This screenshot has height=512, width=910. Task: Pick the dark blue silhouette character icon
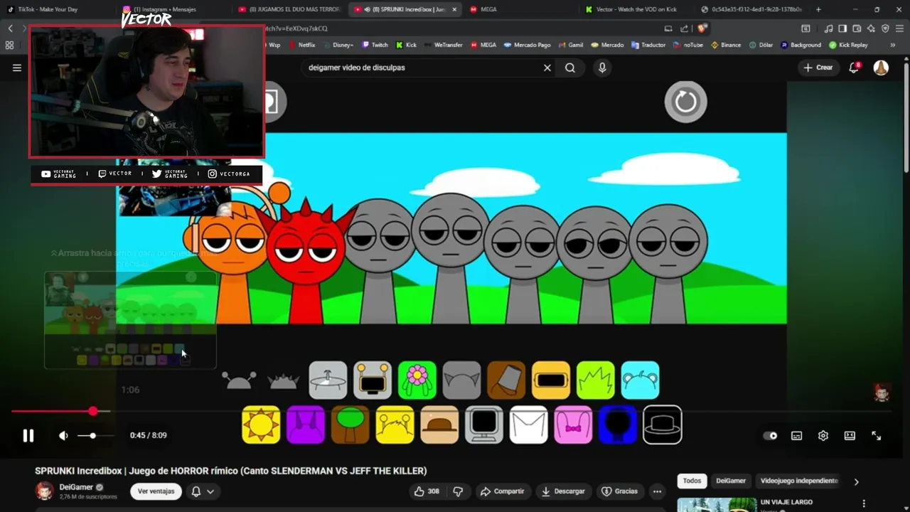[618, 425]
